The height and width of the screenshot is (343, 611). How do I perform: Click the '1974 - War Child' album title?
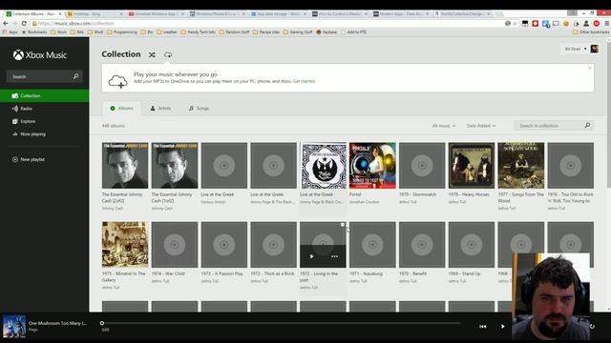tap(168, 273)
